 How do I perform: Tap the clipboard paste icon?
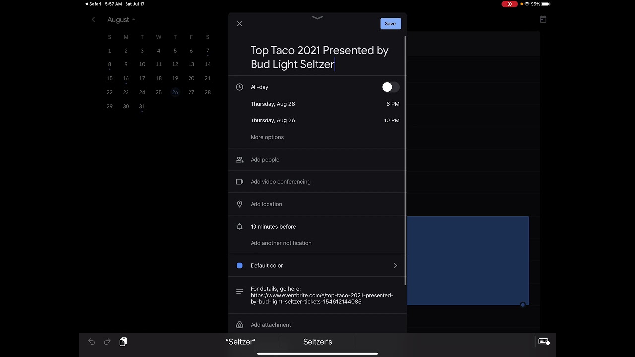tap(123, 342)
